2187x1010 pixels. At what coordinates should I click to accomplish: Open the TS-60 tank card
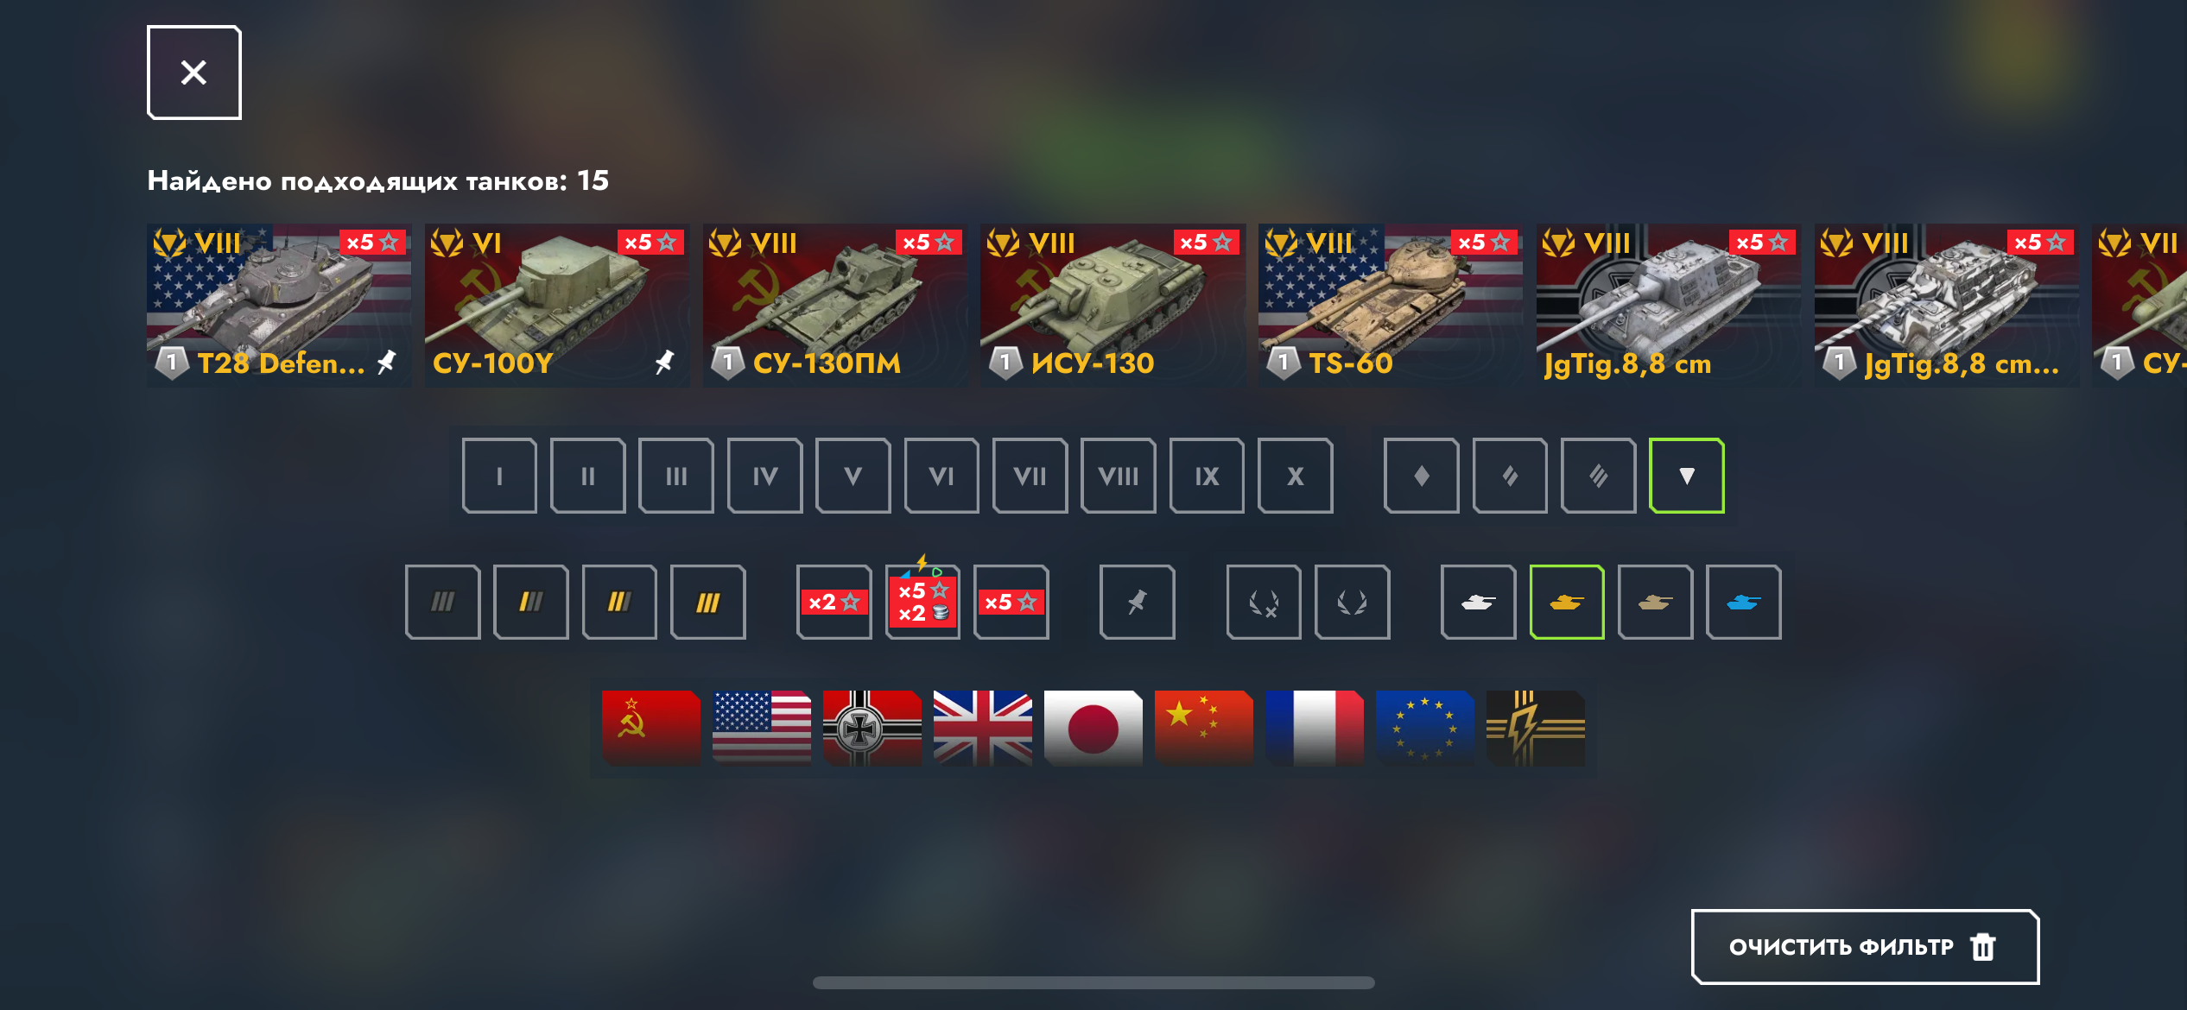point(1391,306)
